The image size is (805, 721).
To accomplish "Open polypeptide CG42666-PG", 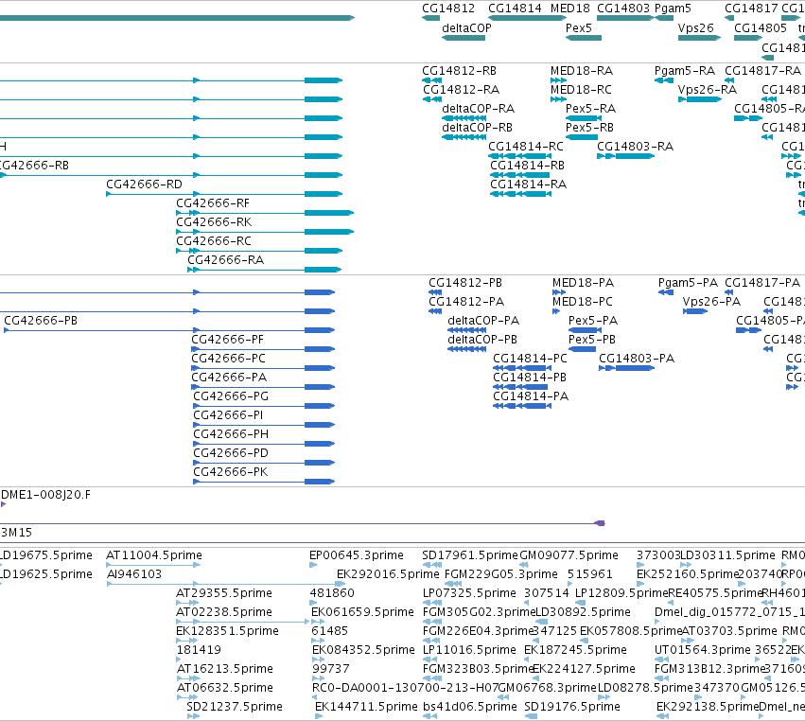I will (x=231, y=396).
